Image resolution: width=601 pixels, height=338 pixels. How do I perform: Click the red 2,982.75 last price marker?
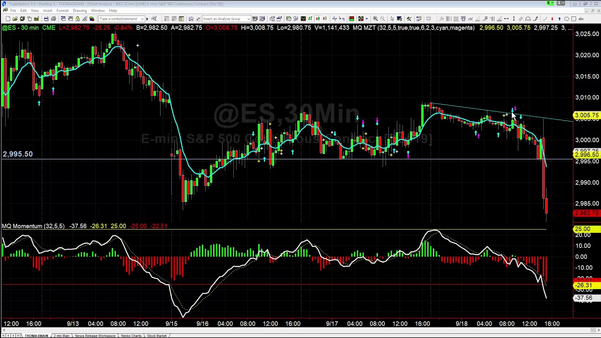[587, 214]
